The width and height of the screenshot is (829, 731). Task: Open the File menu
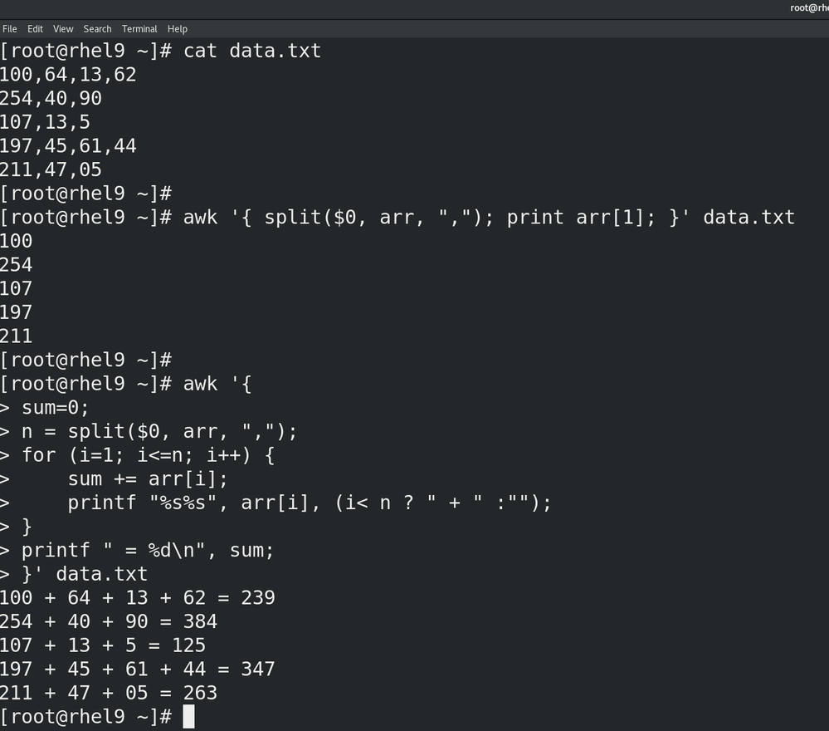[x=9, y=28]
